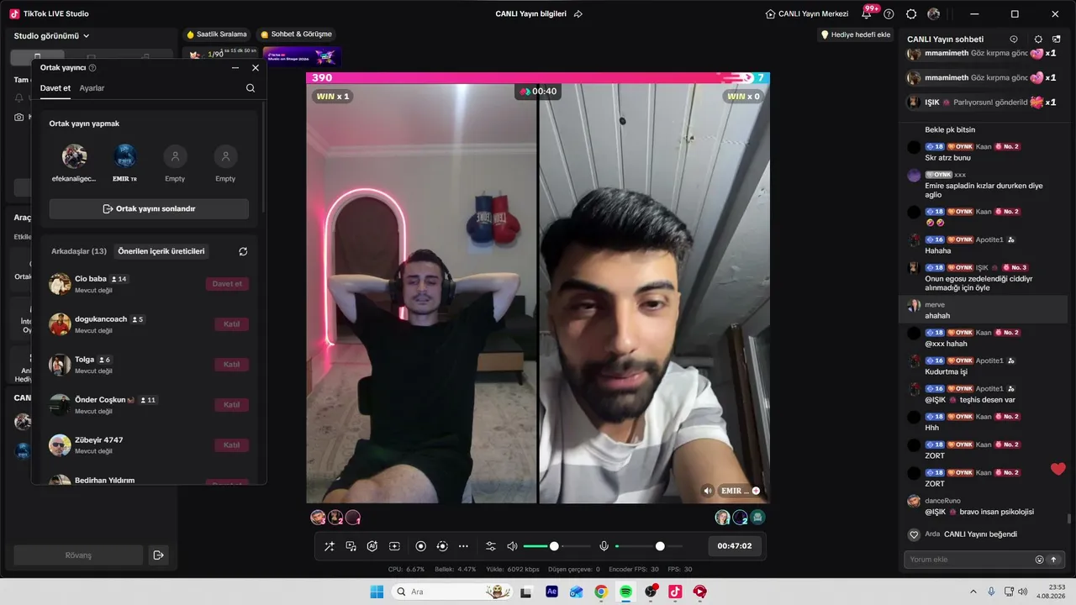The image size is (1076, 605).
Task: Click the sparkle screen icon in toolbar
Action: pos(394,546)
